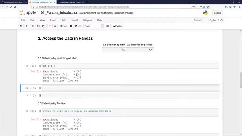
Task: Click page vertical scrollbar thumb
Action: [241, 80]
